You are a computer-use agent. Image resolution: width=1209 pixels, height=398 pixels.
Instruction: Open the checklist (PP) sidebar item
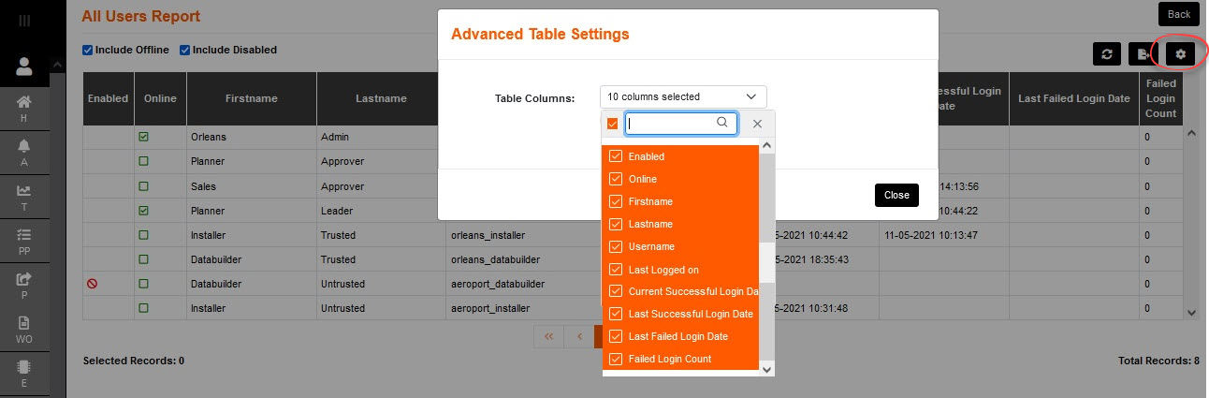pyautogui.click(x=24, y=240)
